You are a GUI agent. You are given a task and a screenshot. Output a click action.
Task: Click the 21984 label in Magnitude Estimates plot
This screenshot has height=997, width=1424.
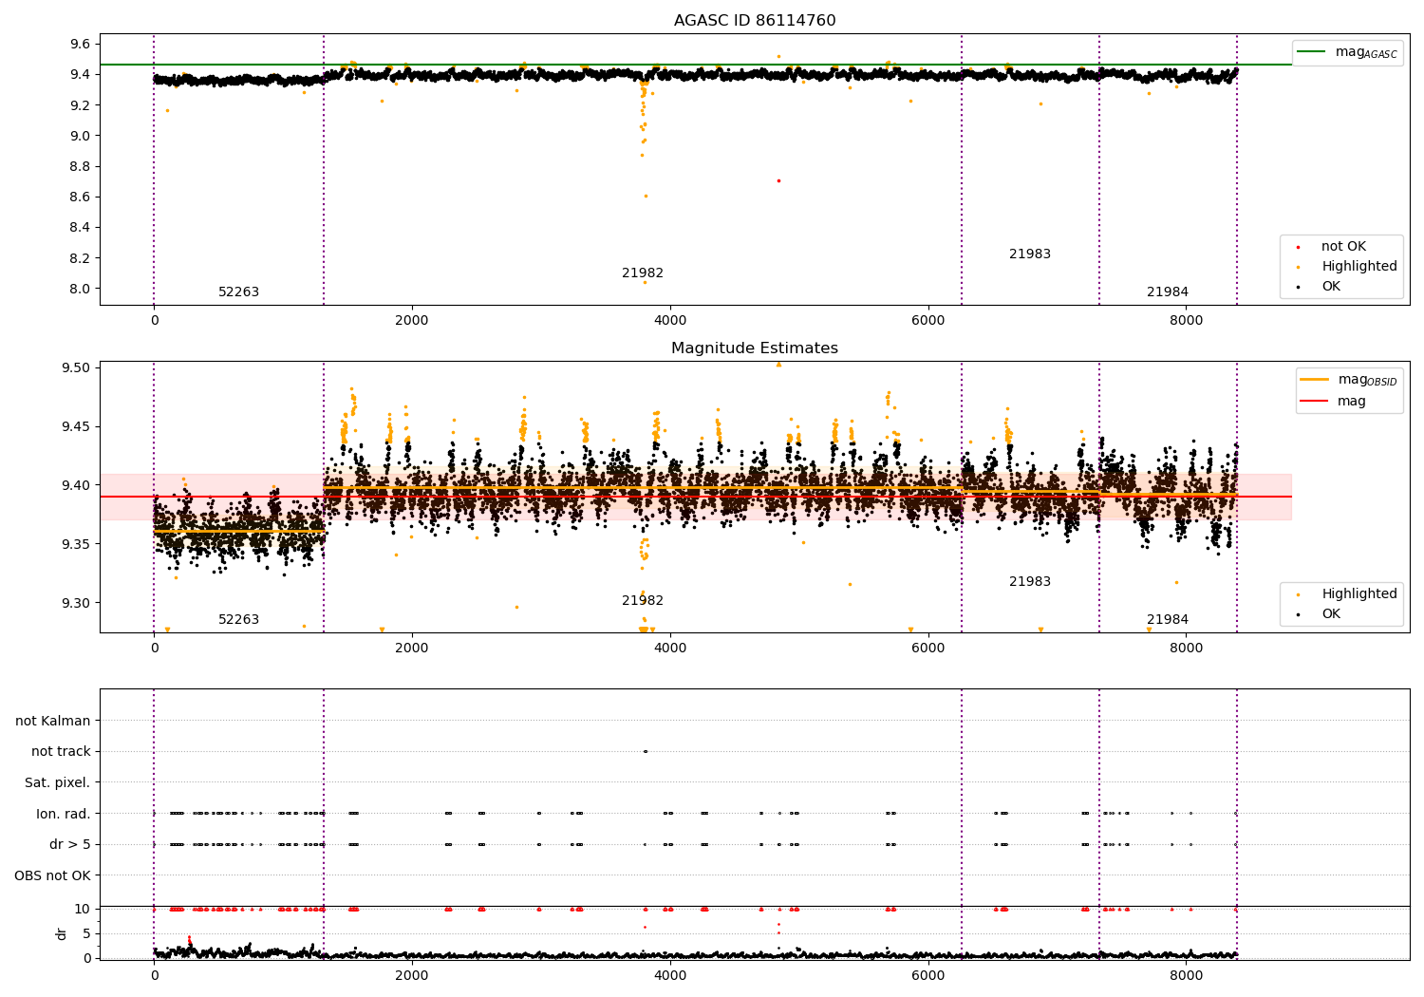(1168, 620)
